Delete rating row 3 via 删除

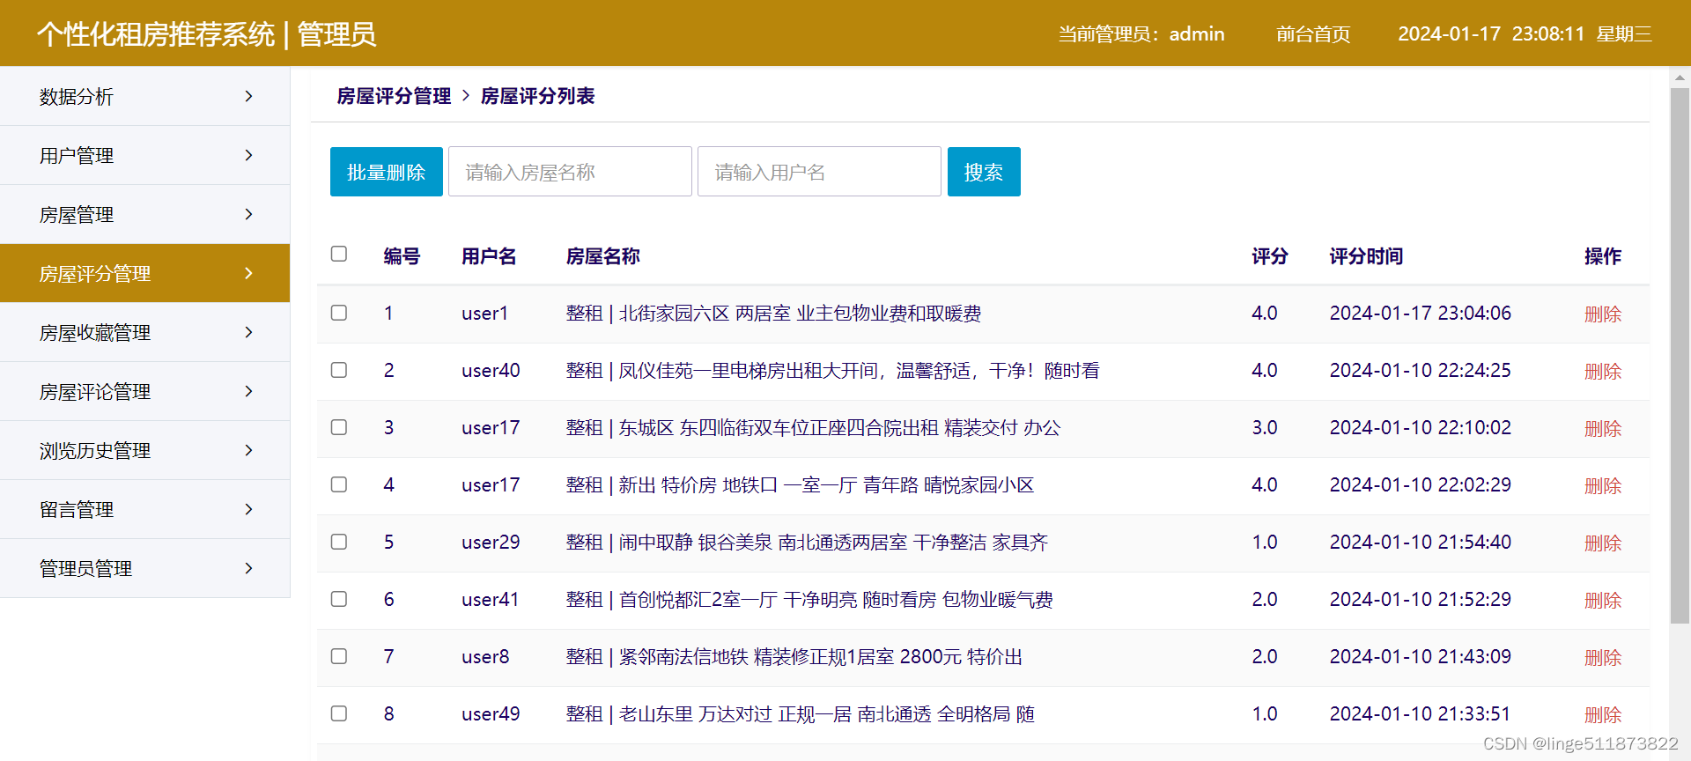pyautogui.click(x=1603, y=428)
